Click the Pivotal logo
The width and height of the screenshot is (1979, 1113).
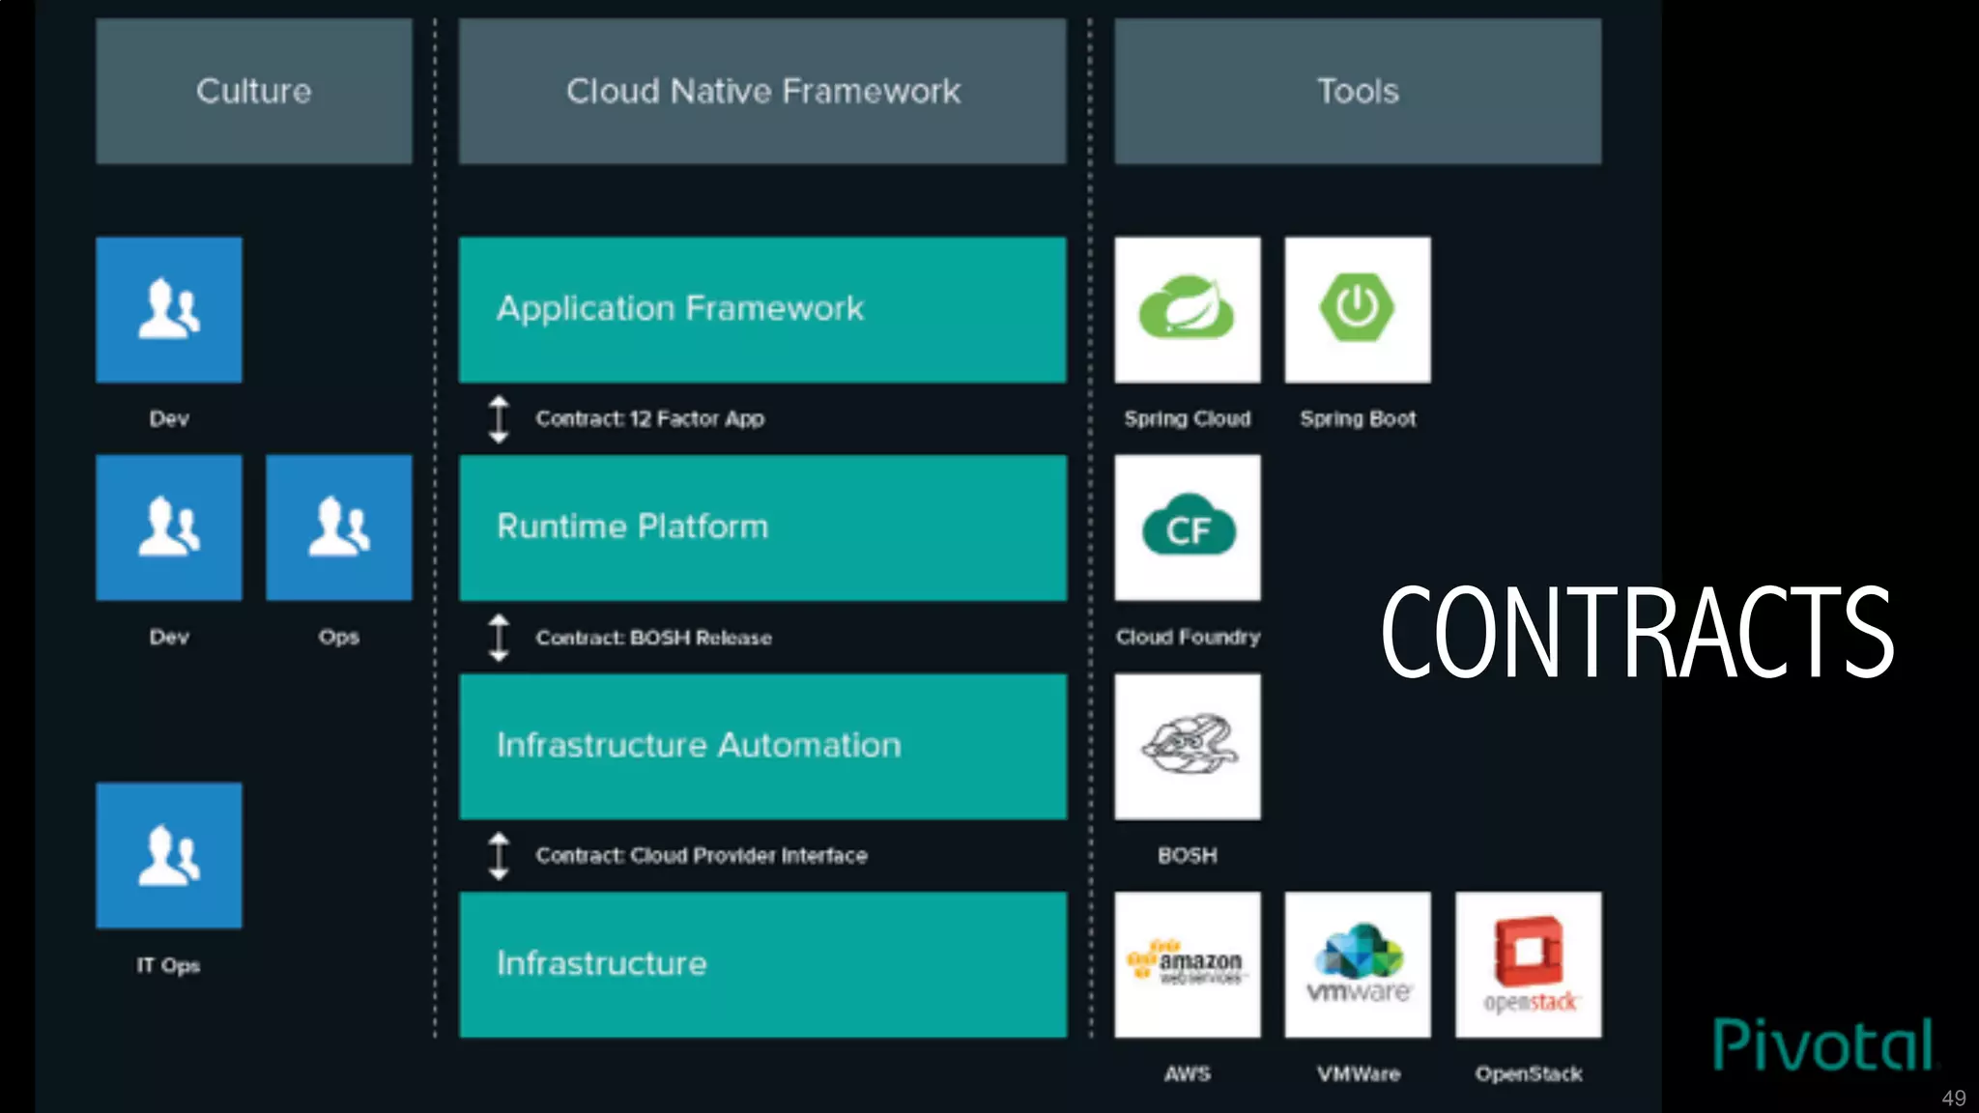pyautogui.click(x=1822, y=1044)
